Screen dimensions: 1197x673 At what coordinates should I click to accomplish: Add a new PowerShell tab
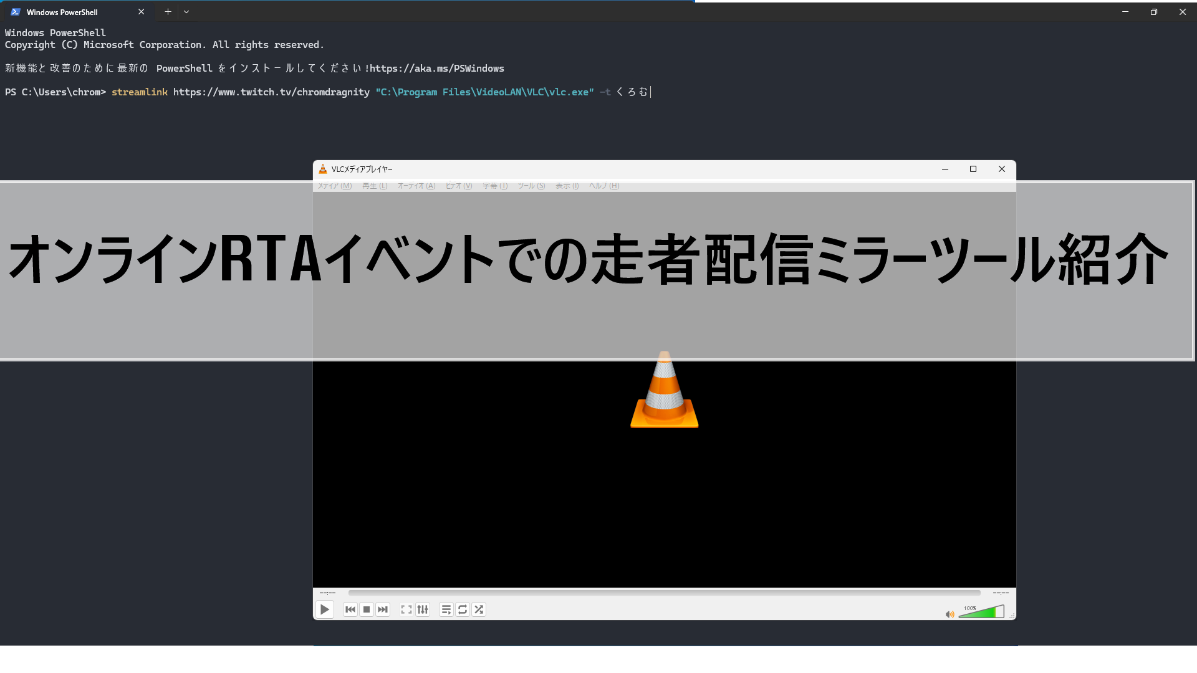tap(168, 12)
